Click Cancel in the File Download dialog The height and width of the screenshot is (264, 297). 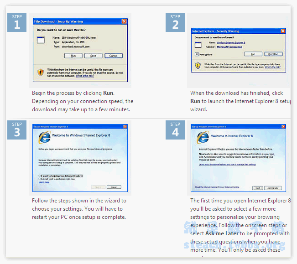(x=114, y=56)
